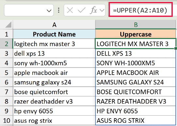The image size is (177, 126).
Task: Select row 4 header
Action: coord(7,63)
